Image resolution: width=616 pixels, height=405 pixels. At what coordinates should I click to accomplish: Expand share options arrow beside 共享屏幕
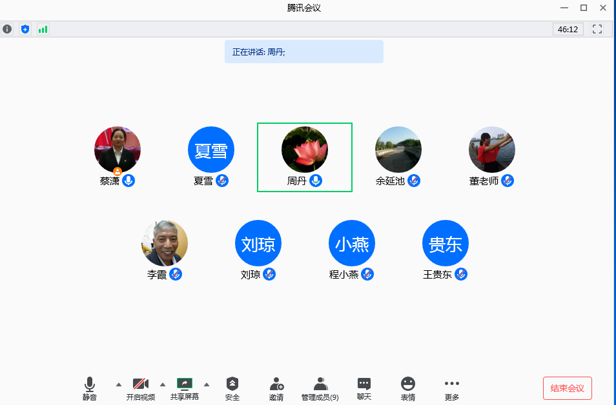(x=207, y=384)
